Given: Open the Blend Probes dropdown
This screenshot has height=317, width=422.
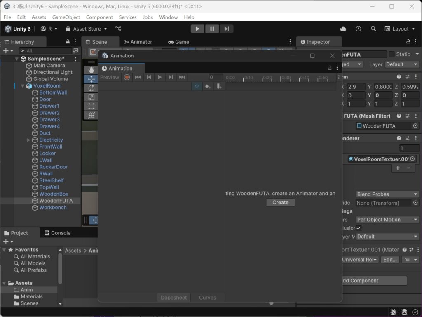Looking at the screenshot, I should click(x=387, y=194).
